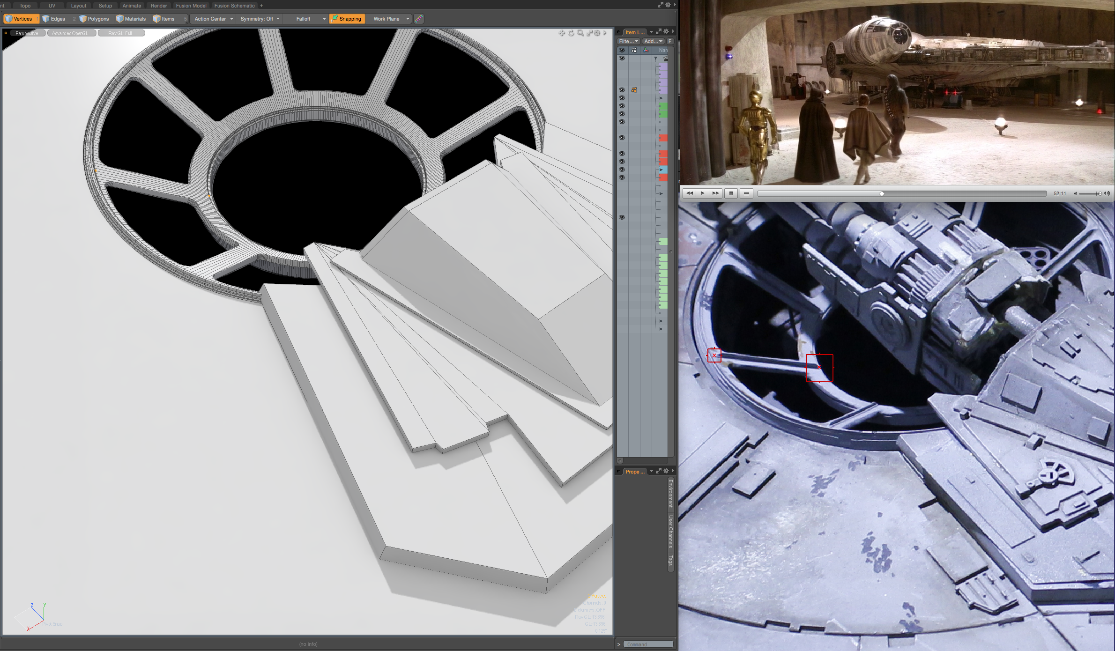Open the Layout tab
Screen dimensions: 1115x651
pyautogui.click(x=79, y=6)
